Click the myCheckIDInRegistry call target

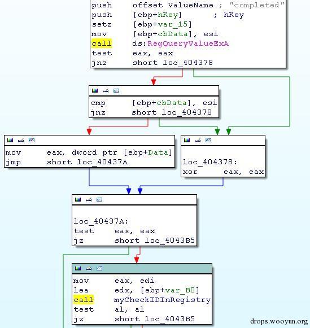(162, 300)
